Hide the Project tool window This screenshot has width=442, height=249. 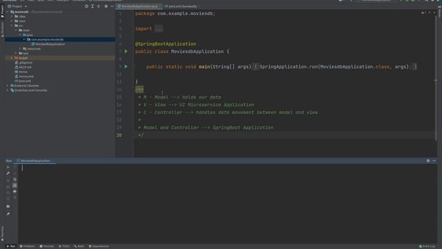(112, 6)
